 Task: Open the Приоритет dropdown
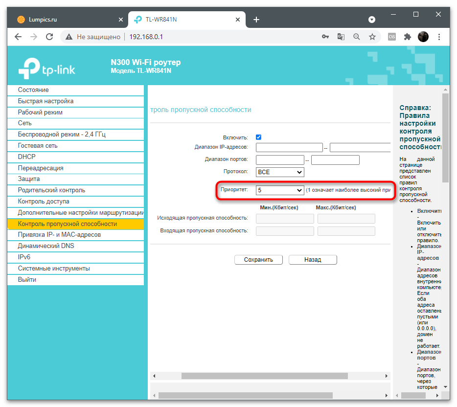coord(280,190)
